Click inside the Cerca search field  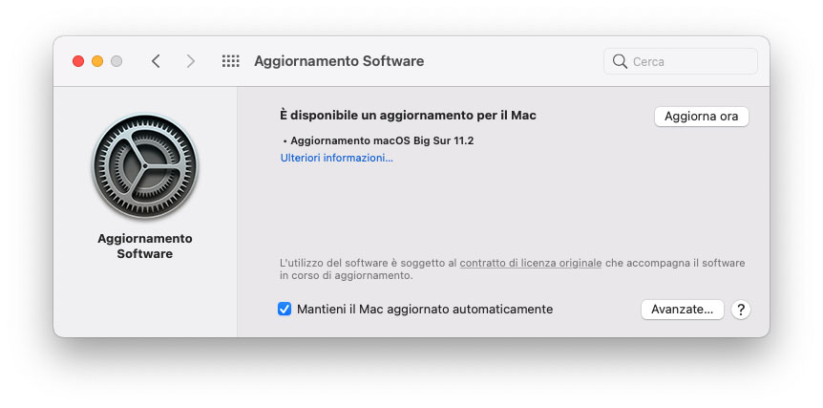690,61
